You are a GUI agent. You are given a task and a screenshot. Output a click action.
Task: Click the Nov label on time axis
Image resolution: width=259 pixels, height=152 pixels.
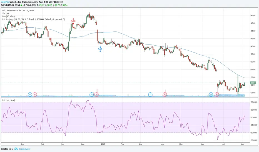click(63, 144)
